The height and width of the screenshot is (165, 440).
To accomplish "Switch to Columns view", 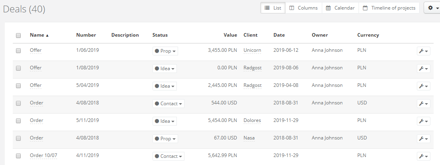I will (x=303, y=8).
